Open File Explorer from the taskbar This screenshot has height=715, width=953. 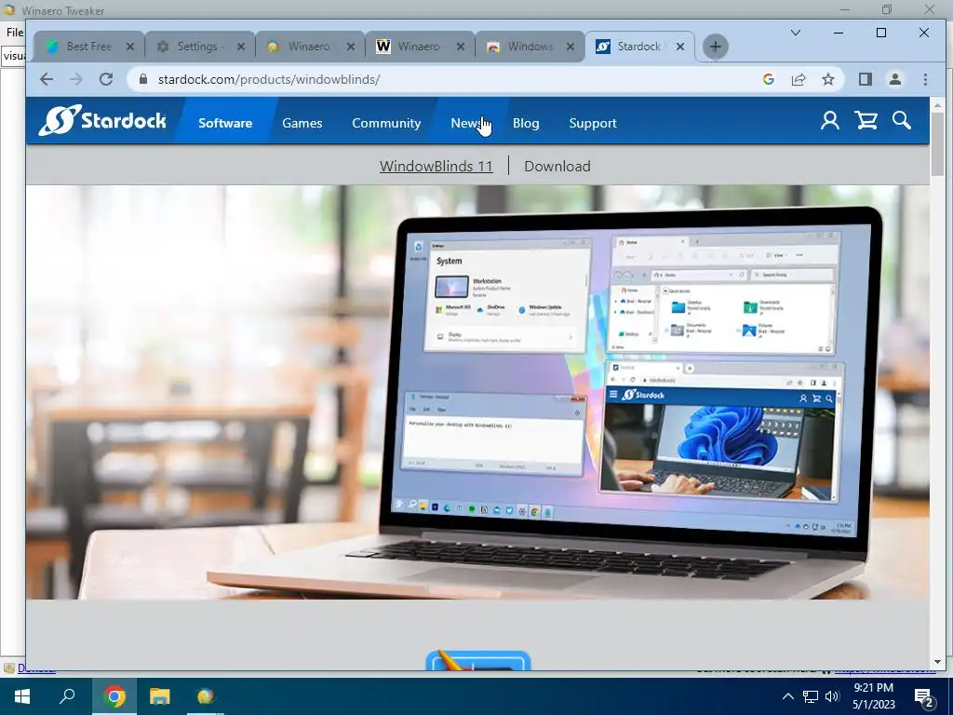tap(160, 696)
